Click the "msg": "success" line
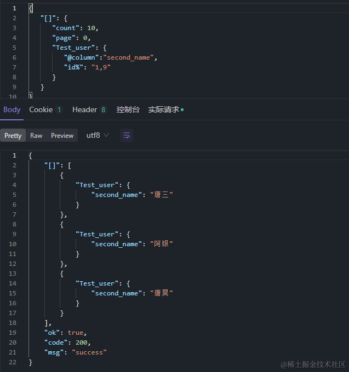 [x=76, y=352]
